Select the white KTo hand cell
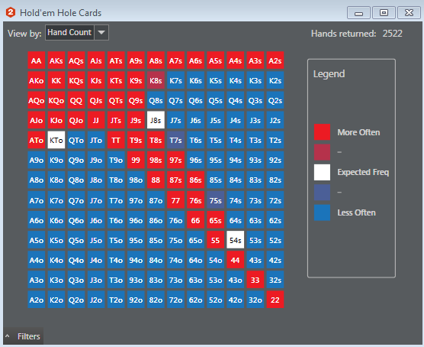Viewport: 424px width, 347px height. 56,140
